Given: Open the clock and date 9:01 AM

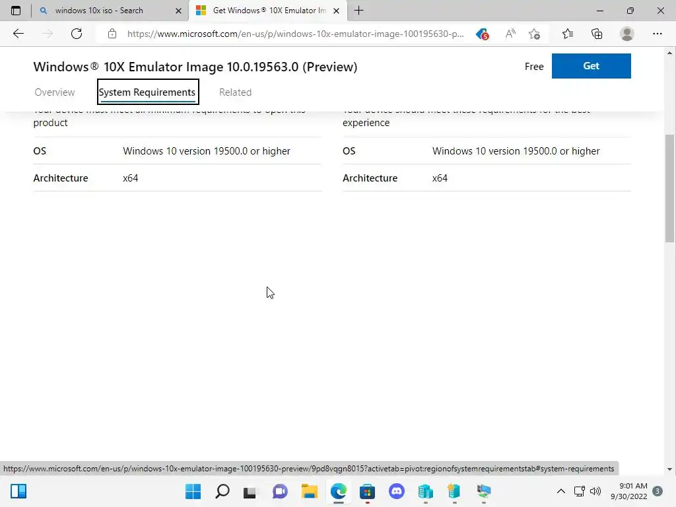Looking at the screenshot, I should click(628, 491).
